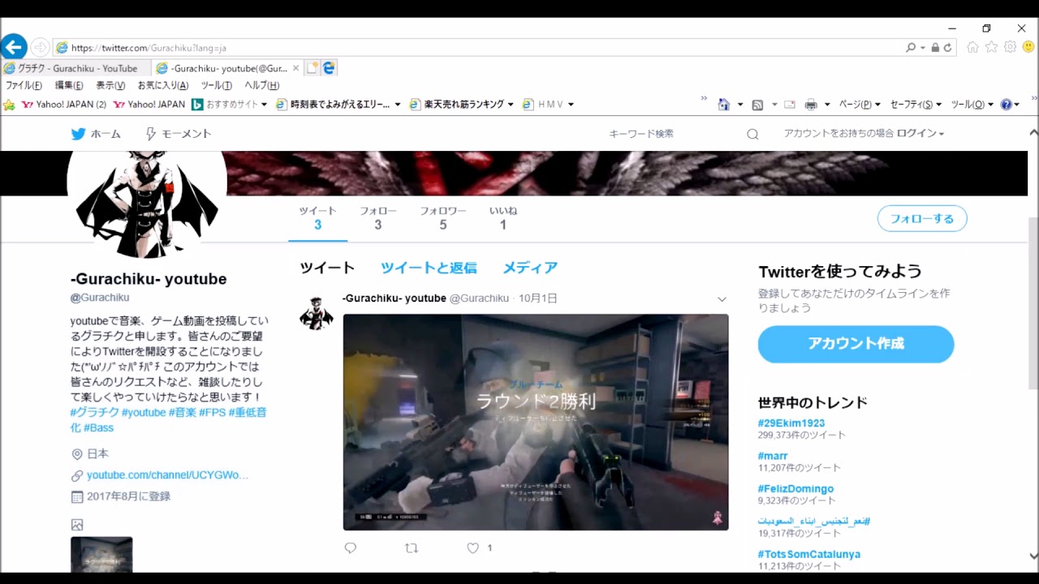Click the #29Ekim1923 trend link

click(791, 423)
